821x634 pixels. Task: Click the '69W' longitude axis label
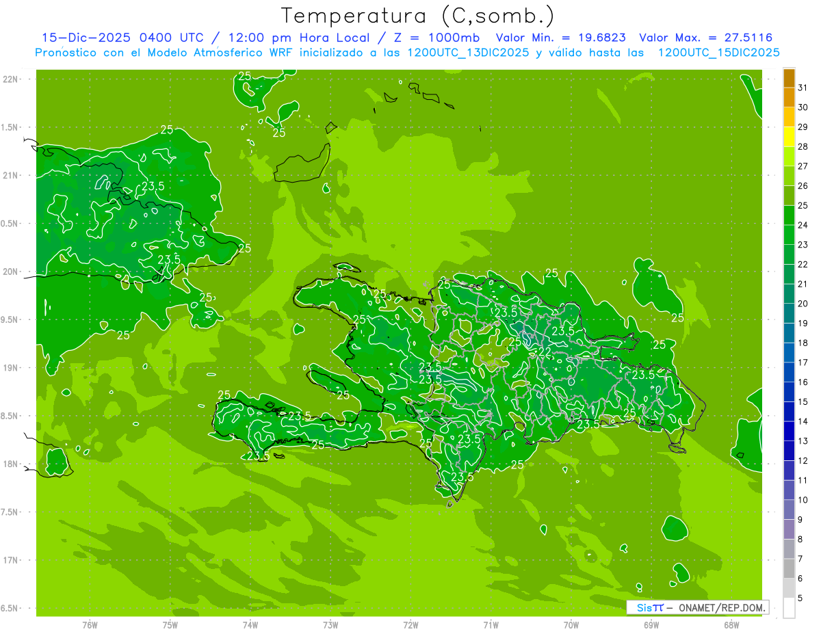pos(651,624)
